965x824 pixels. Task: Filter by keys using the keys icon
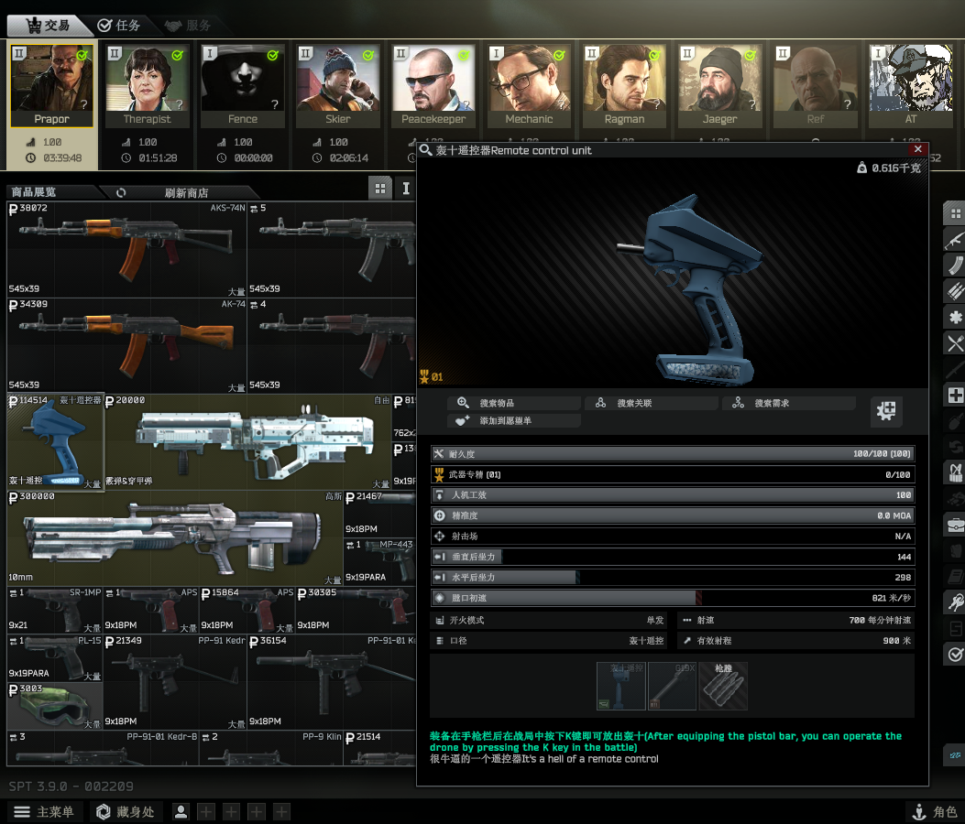955,602
